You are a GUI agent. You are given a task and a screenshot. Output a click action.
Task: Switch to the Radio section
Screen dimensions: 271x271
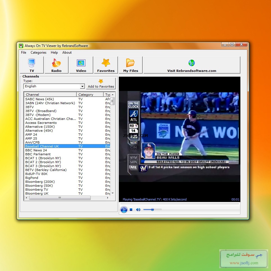pyautogui.click(x=56, y=65)
